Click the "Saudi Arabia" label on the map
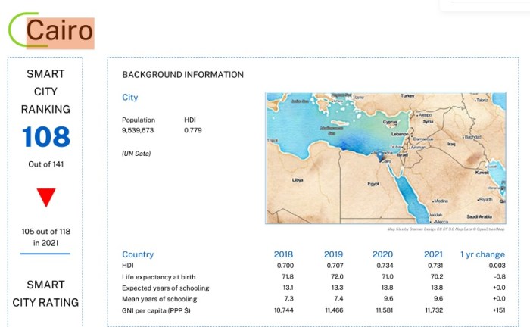The width and height of the screenshot is (530, 327). (x=479, y=216)
